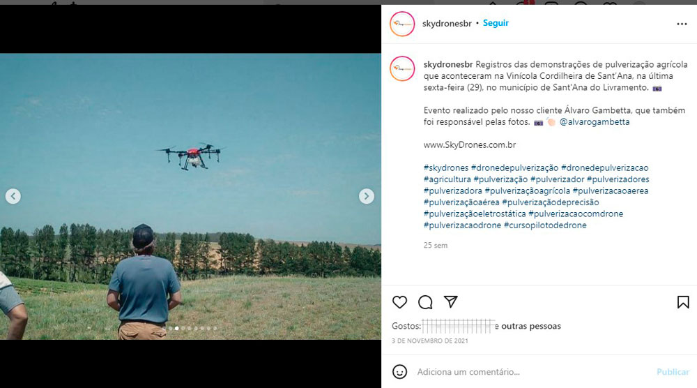697x388 pixels.
Task: Open #agricultura hashtag
Action: (447, 179)
